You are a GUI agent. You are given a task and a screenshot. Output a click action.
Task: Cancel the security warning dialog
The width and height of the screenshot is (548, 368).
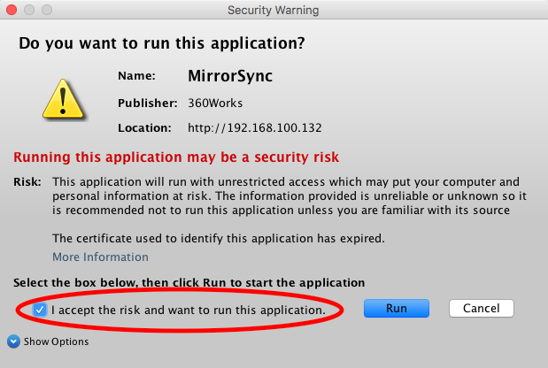tap(482, 309)
